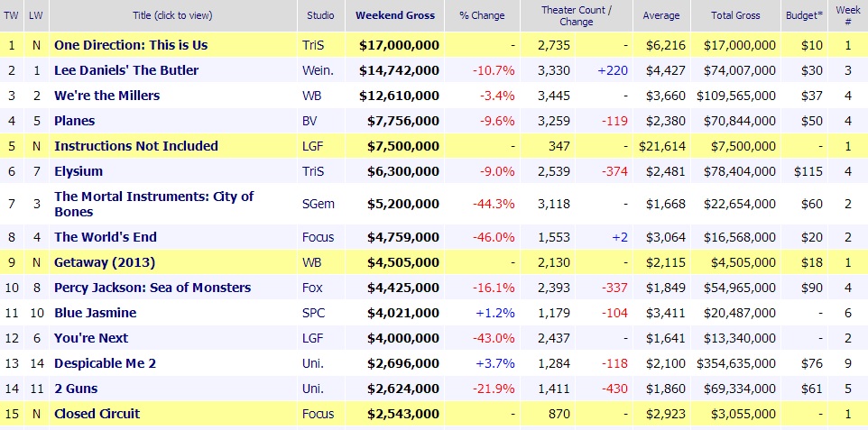Open the Blue Jasmine page

point(96,313)
